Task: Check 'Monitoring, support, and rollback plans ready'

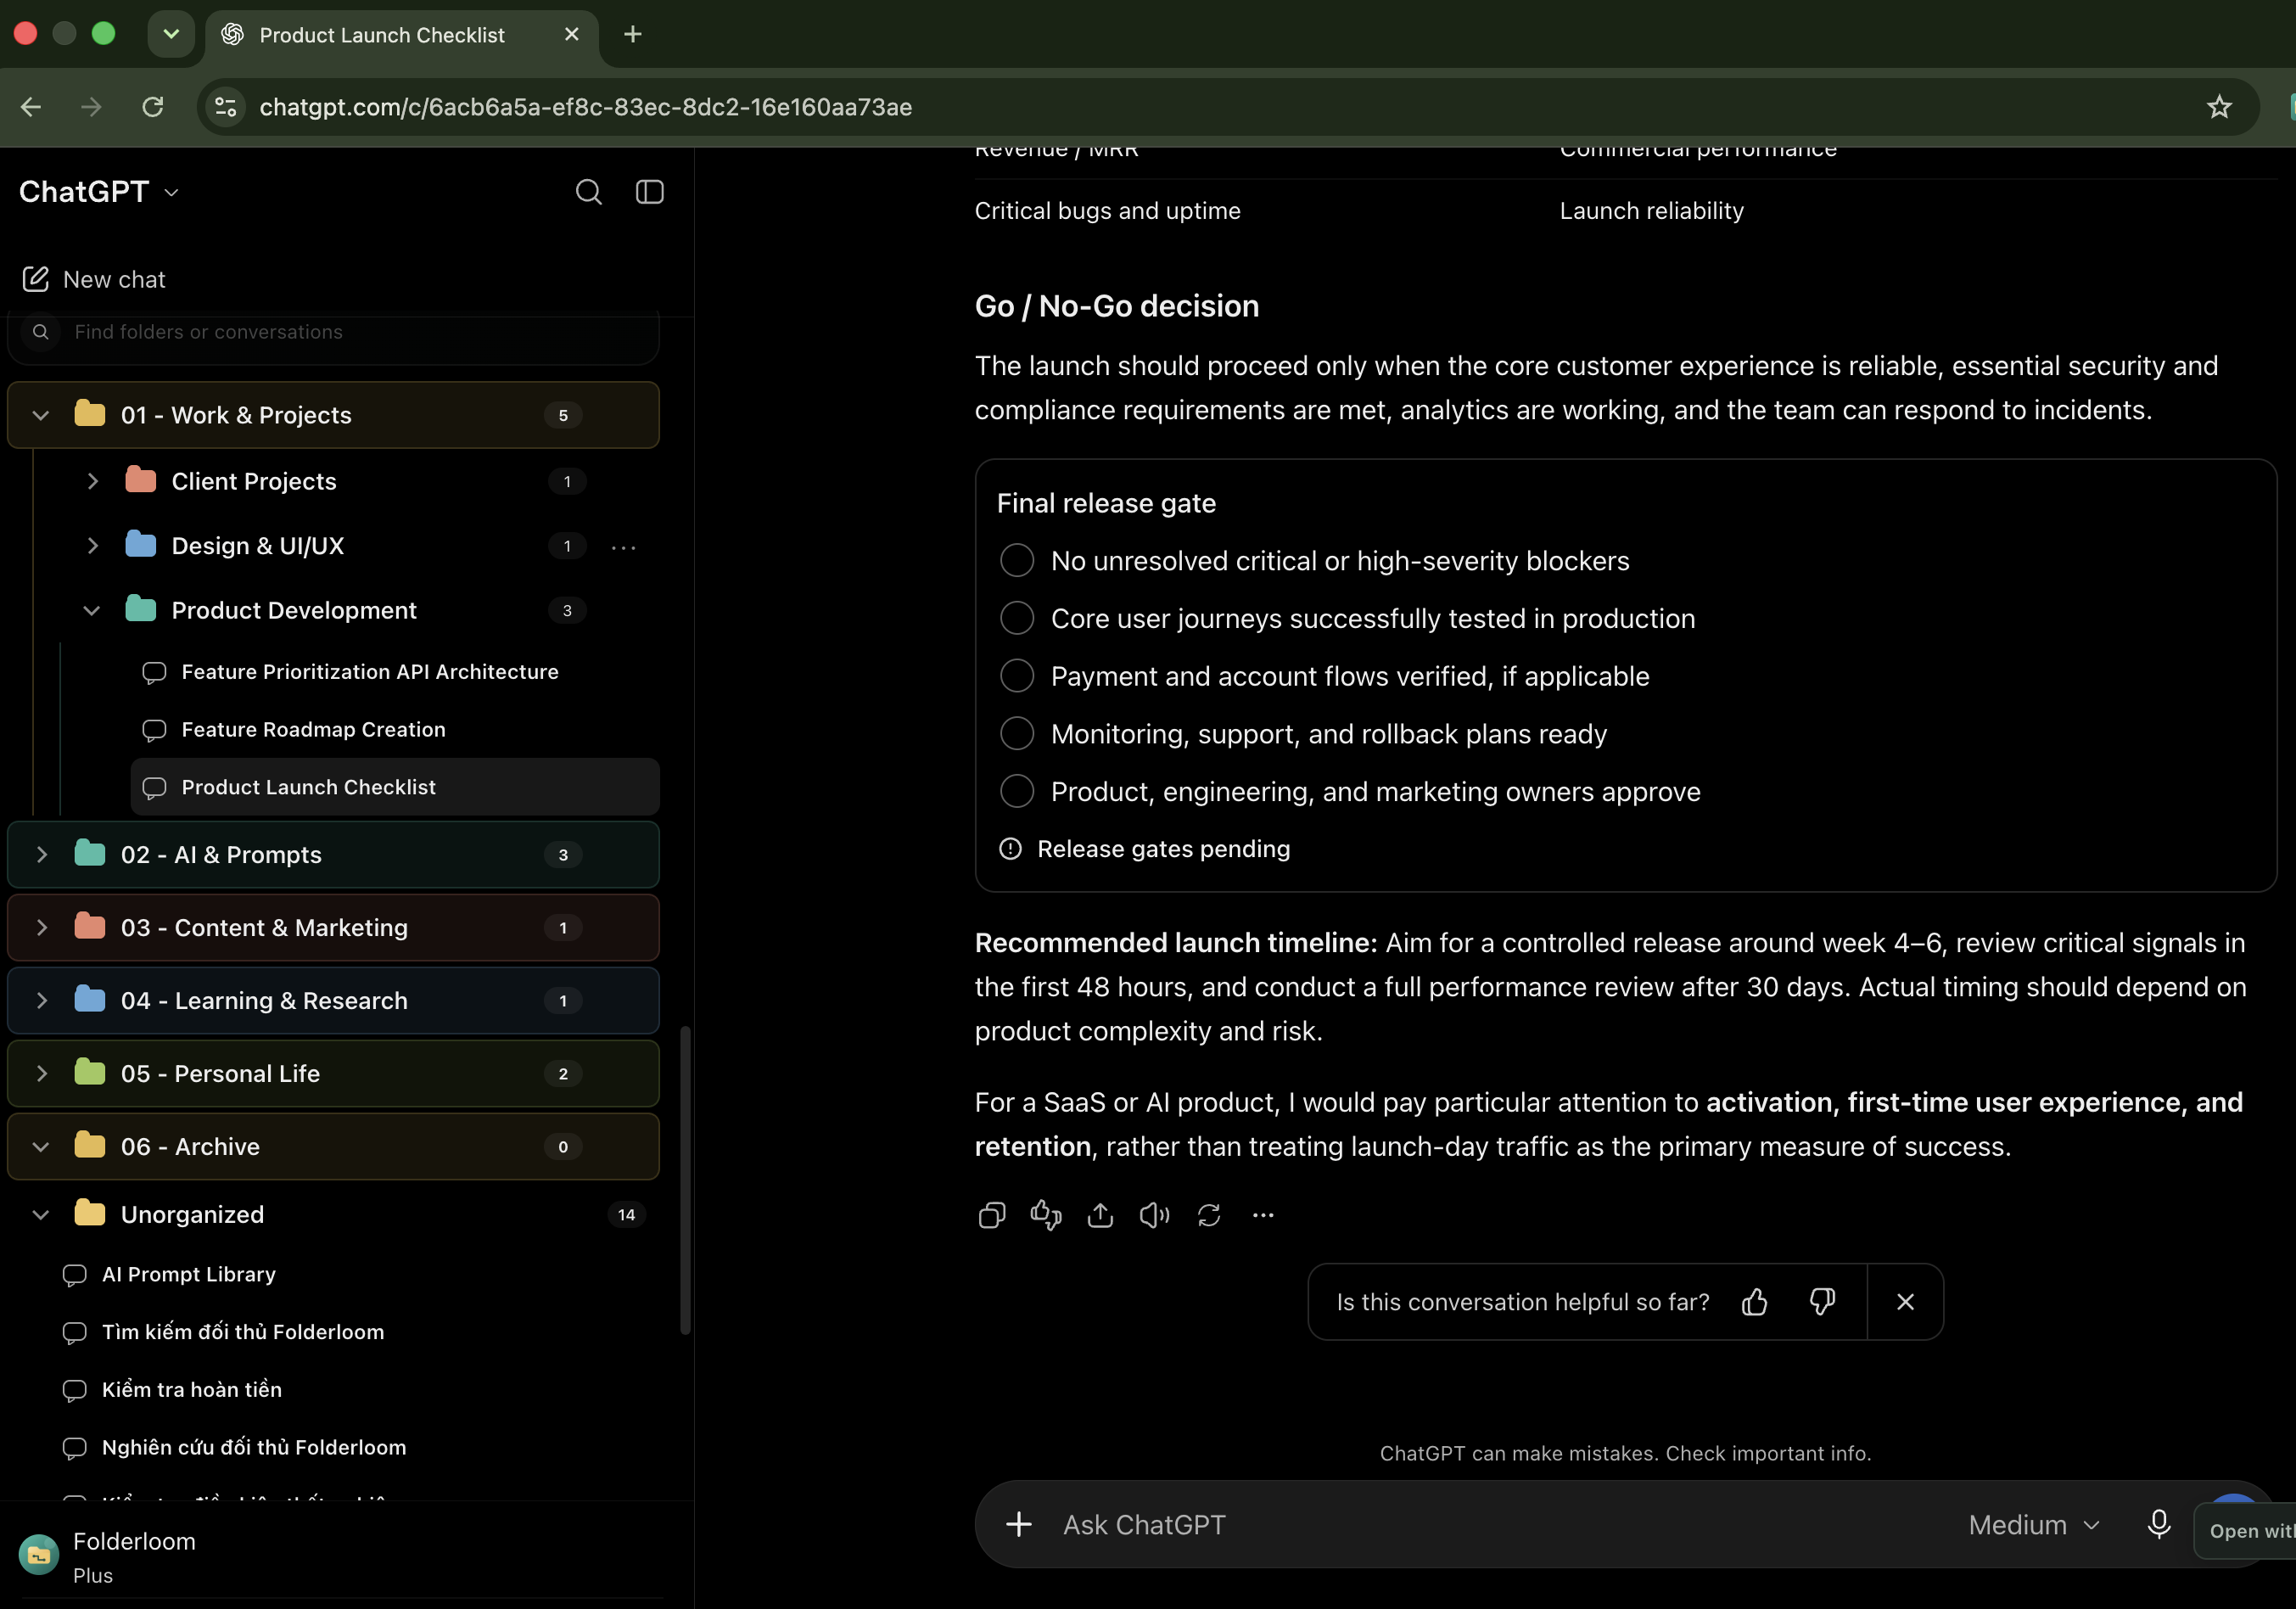Action: coord(1017,734)
